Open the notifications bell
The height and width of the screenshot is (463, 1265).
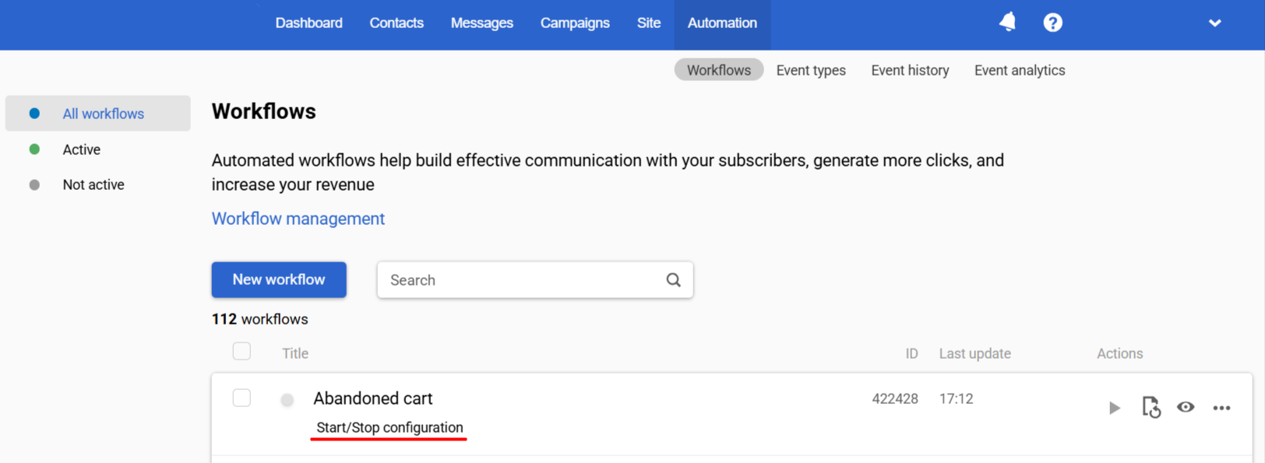point(1007,22)
